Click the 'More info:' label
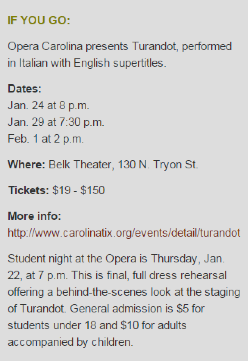This screenshot has width=250, height=361. click(34, 216)
